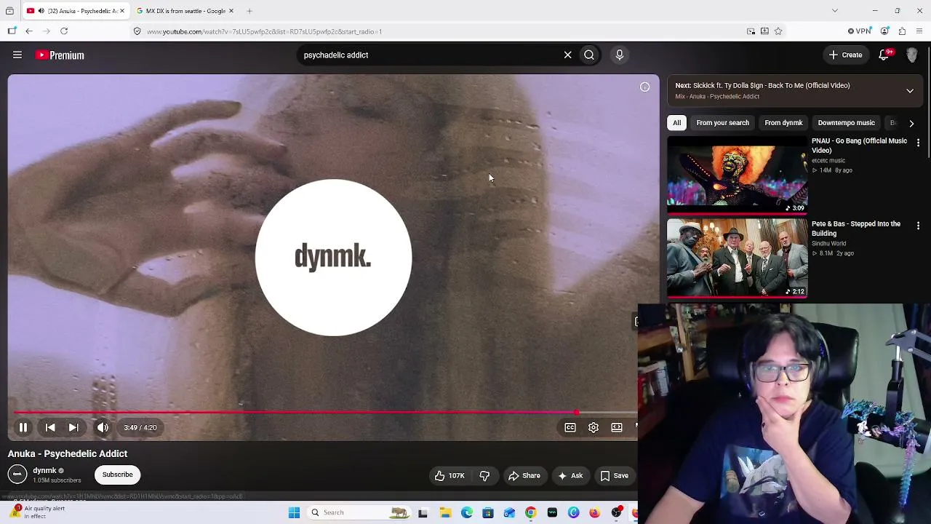Close the MX DX Google tab

tap(231, 11)
